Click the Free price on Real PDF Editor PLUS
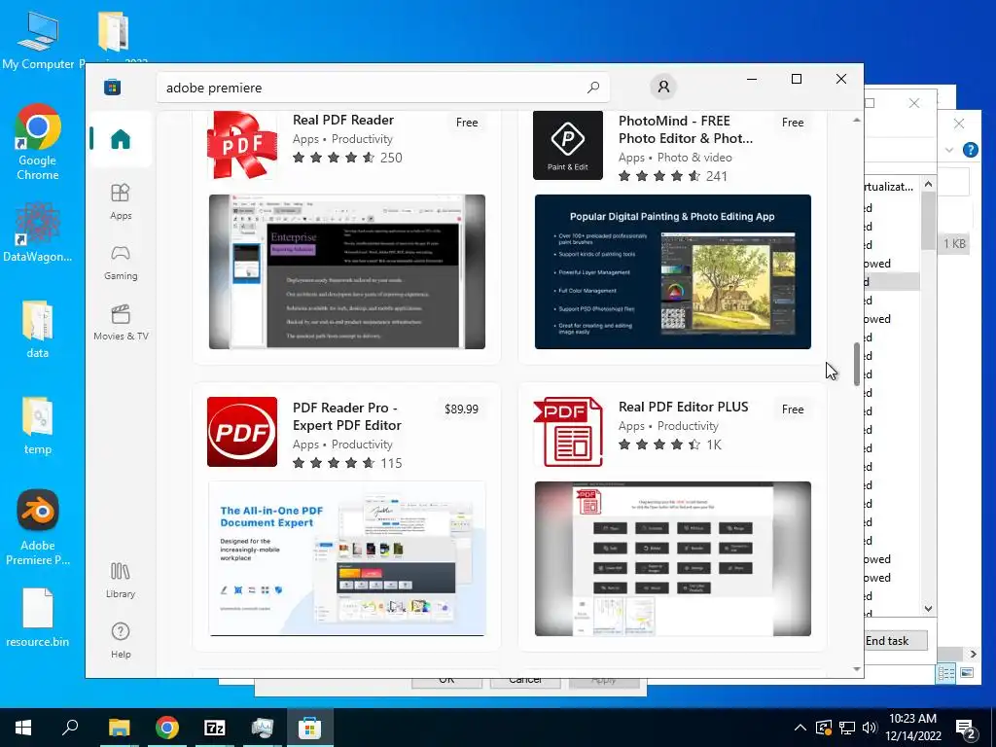This screenshot has width=996, height=747. click(x=793, y=409)
